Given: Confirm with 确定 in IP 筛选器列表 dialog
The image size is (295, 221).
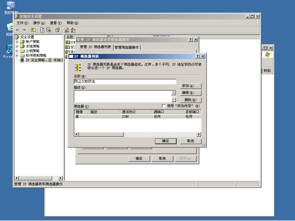Looking at the screenshot, I should (x=166, y=141).
